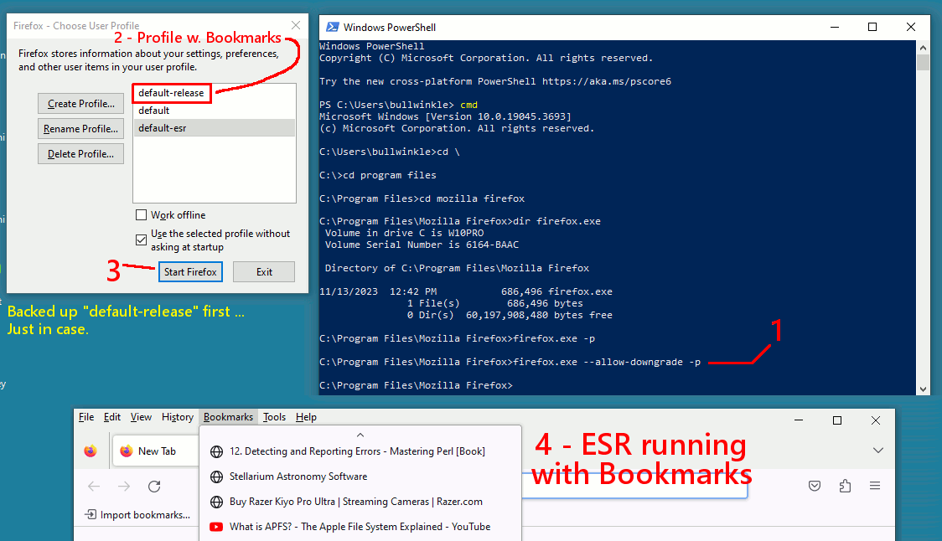The height and width of the screenshot is (541, 942).
Task: Click globe icon beside Mastering Perl bookmark
Action: (x=216, y=451)
